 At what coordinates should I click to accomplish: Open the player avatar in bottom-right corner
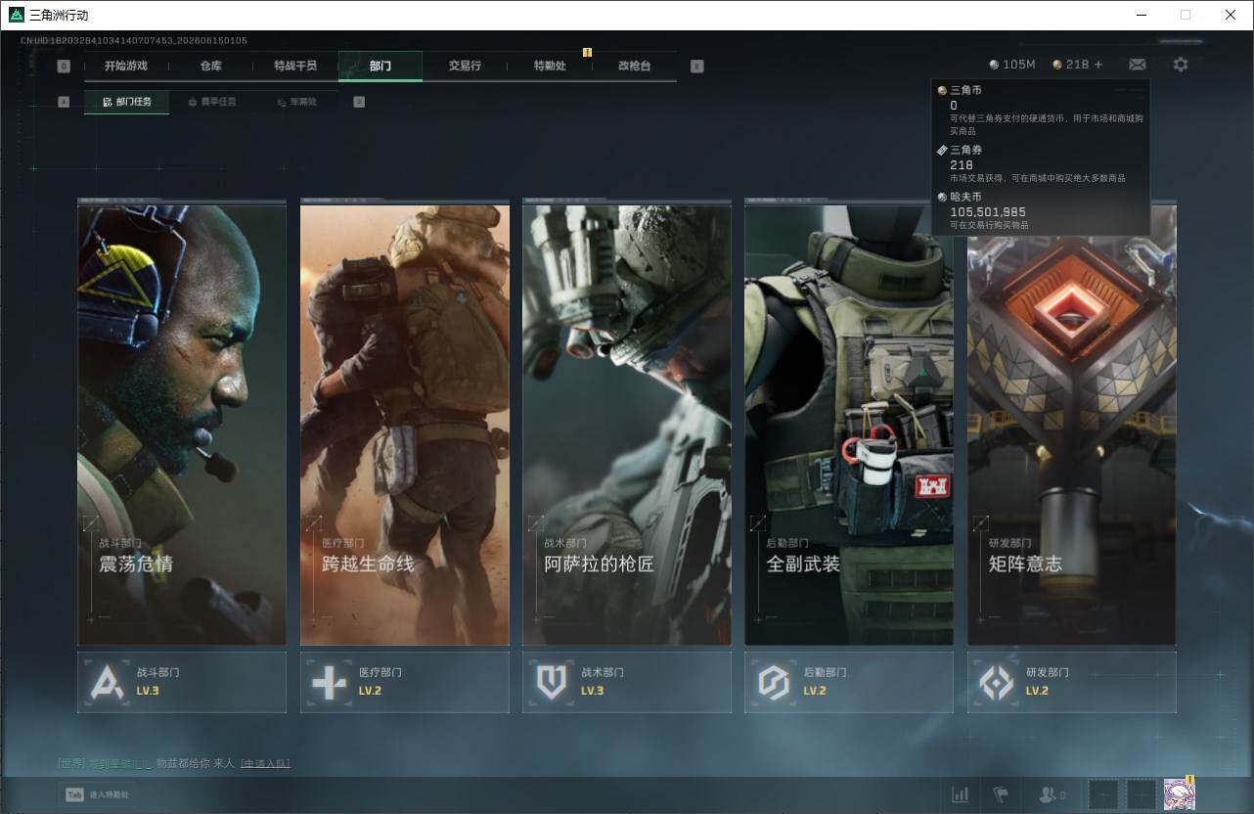click(1179, 794)
